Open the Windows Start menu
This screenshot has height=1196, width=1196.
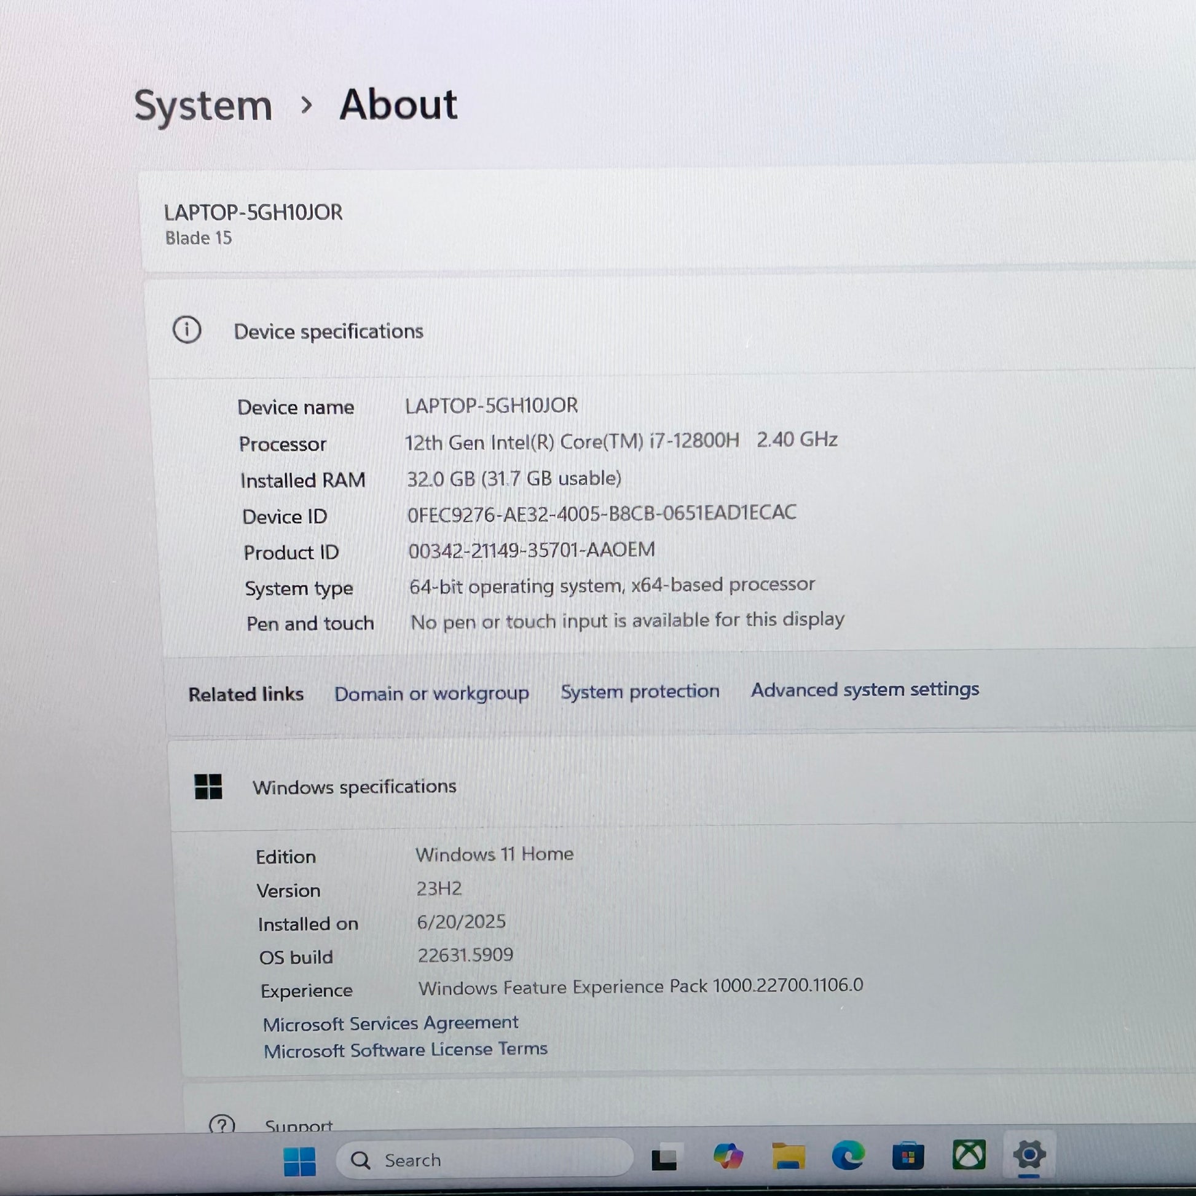tap(300, 1161)
